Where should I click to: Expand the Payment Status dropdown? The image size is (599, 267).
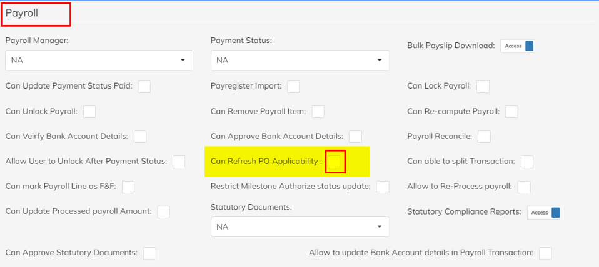[300, 60]
